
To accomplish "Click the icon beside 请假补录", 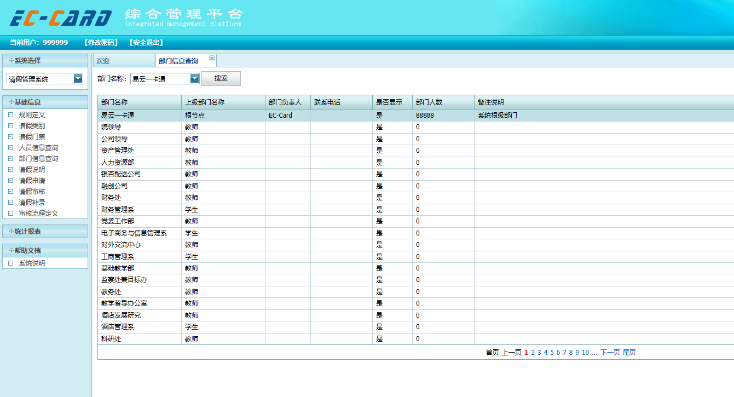I will [x=10, y=203].
